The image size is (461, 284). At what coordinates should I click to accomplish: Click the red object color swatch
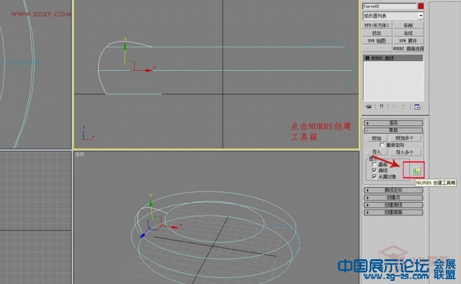coord(421,6)
